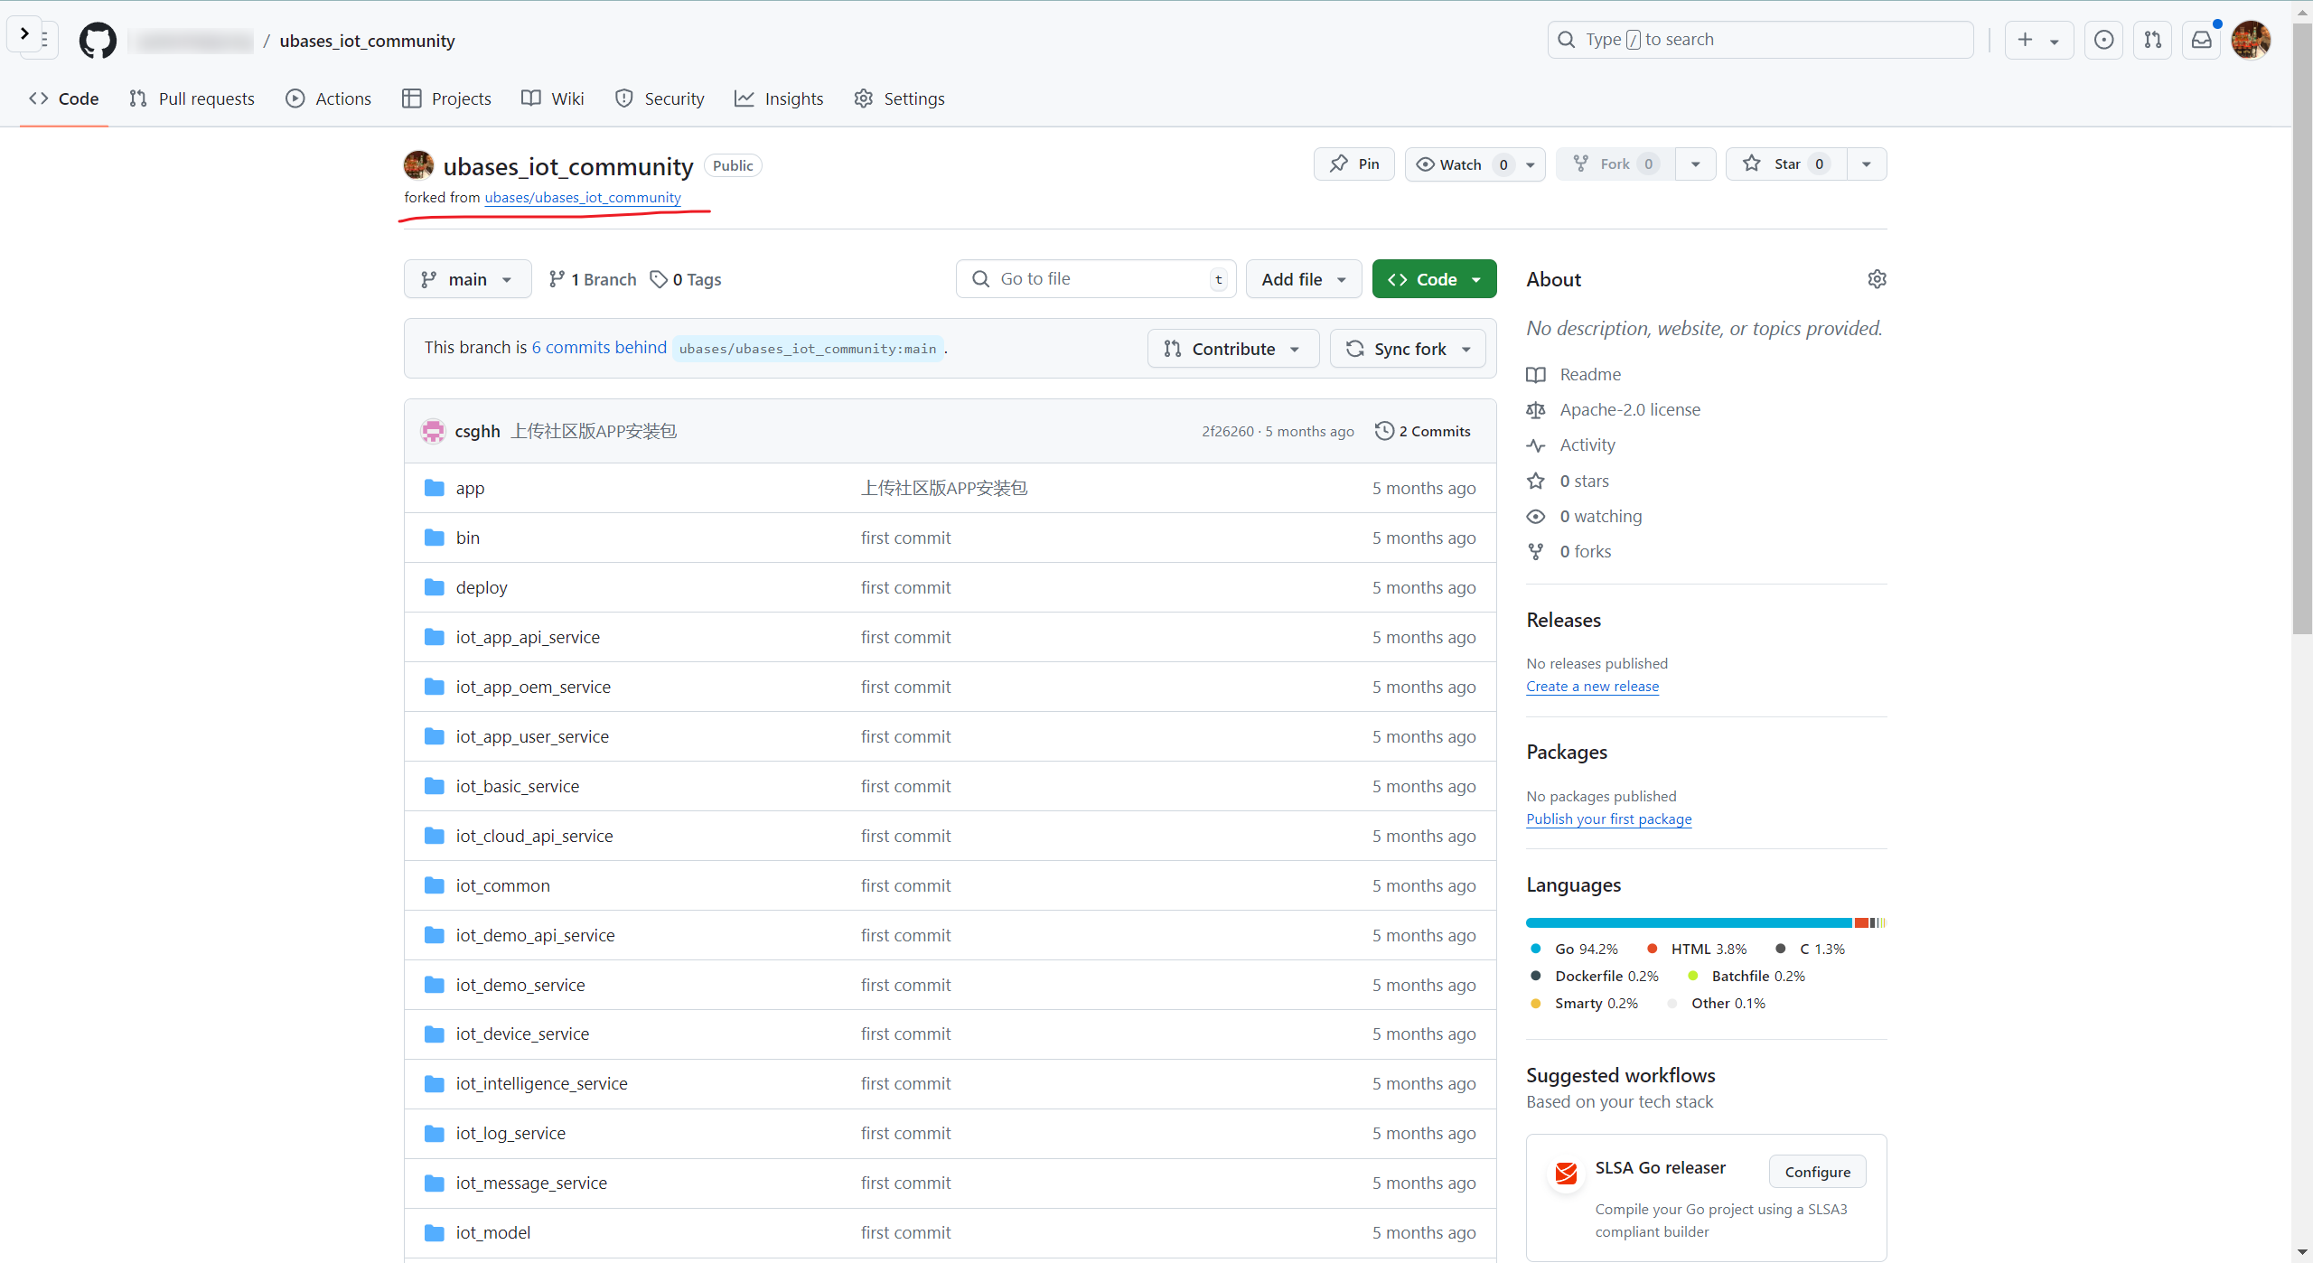
Task: Switch to the Actions tab
Action: click(x=329, y=98)
